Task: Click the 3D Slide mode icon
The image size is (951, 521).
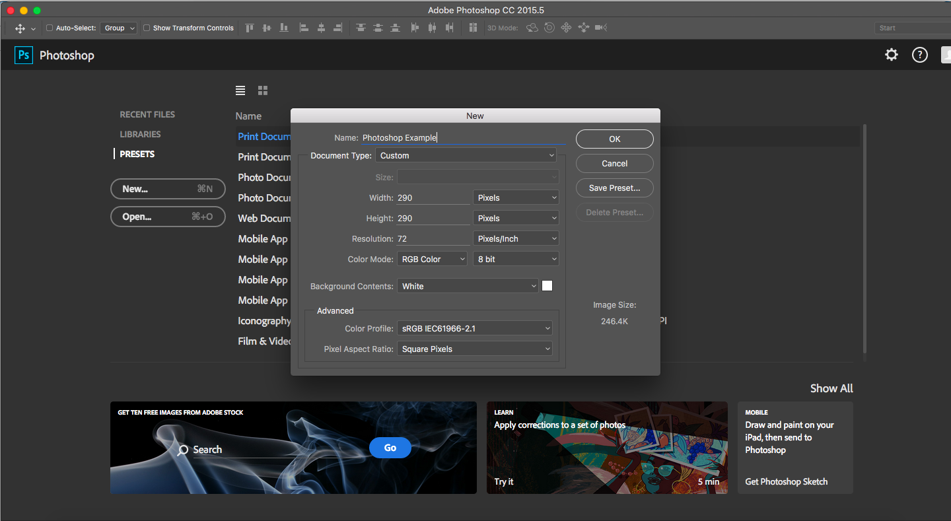Action: 583,28
